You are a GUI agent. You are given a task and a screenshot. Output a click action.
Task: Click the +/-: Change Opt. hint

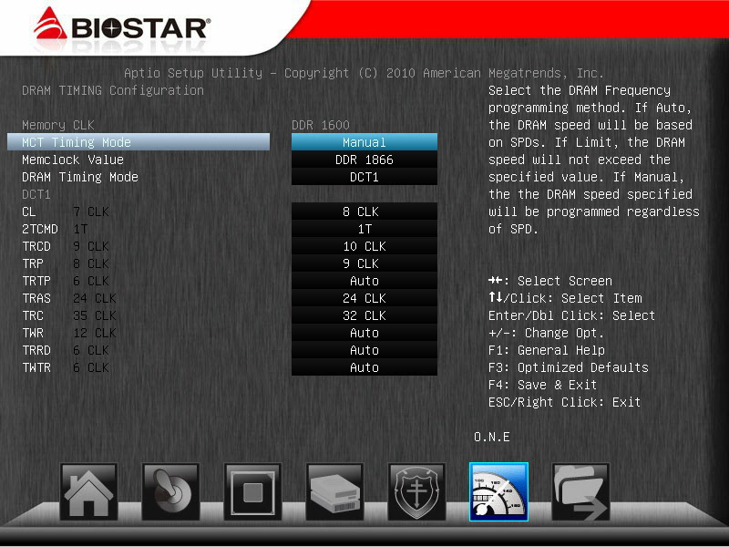point(546,333)
